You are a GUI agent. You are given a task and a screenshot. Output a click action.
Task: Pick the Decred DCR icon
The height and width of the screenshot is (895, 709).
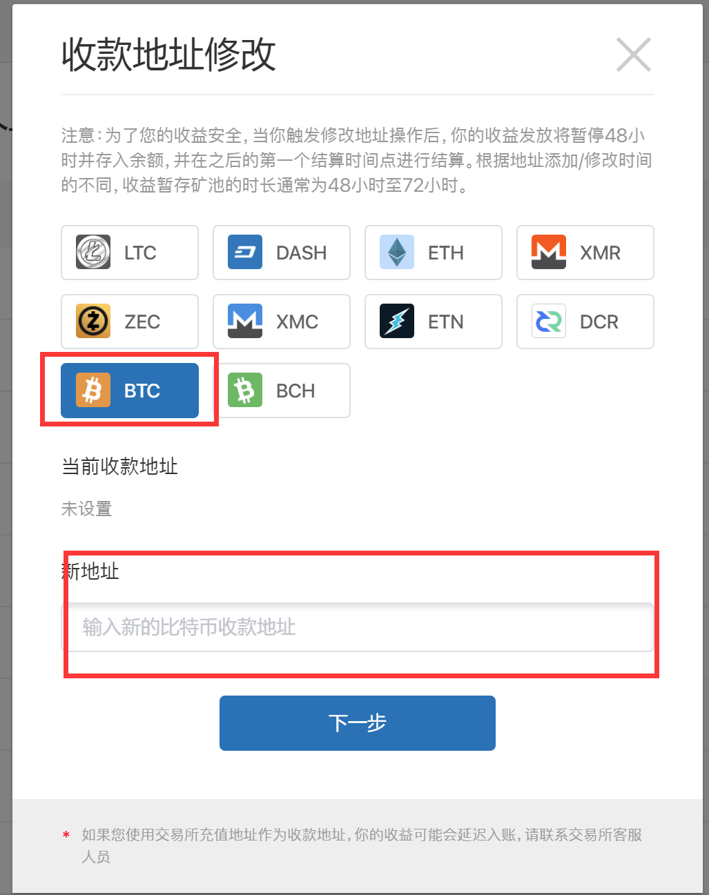click(549, 322)
